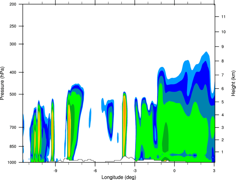Click the 500 pressure tick label

(x=13, y=94)
